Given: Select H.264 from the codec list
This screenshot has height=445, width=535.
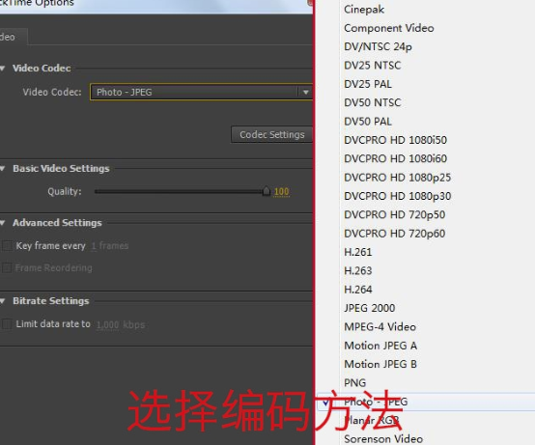Looking at the screenshot, I should 358,290.
